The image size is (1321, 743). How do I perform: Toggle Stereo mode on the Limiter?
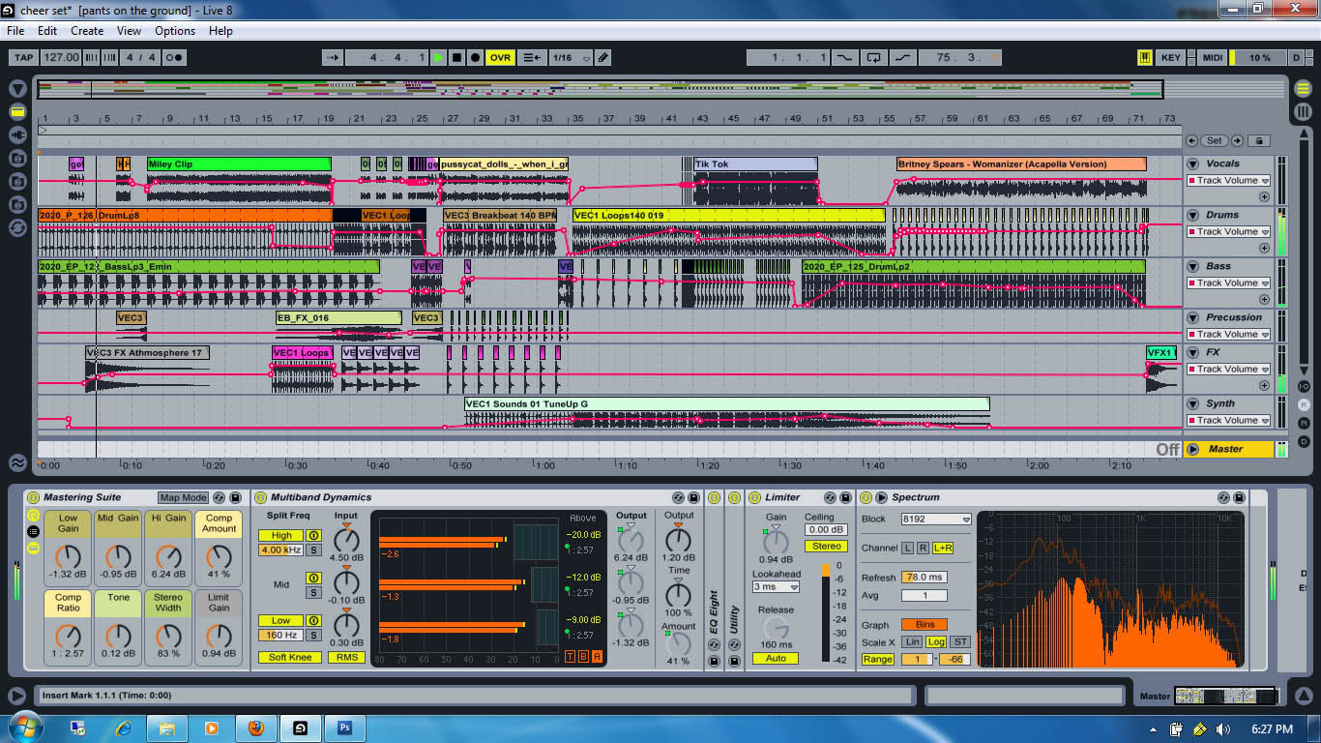click(827, 546)
